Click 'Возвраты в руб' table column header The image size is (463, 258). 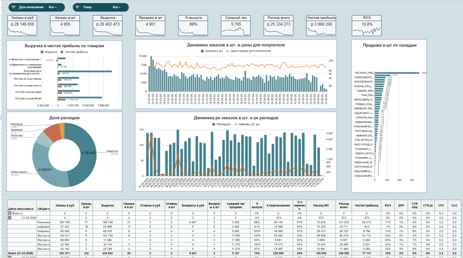click(193, 205)
